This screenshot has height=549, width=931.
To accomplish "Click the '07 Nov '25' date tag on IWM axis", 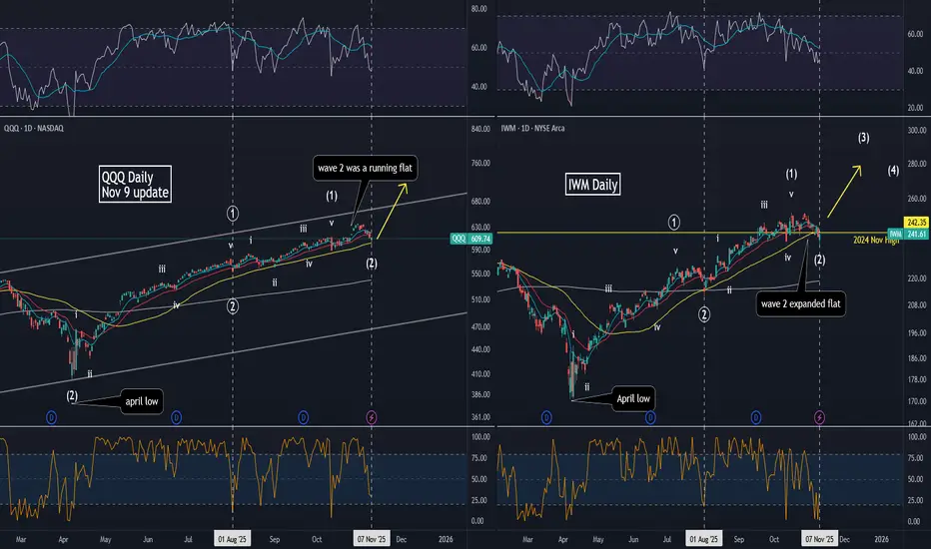I will click(x=819, y=539).
